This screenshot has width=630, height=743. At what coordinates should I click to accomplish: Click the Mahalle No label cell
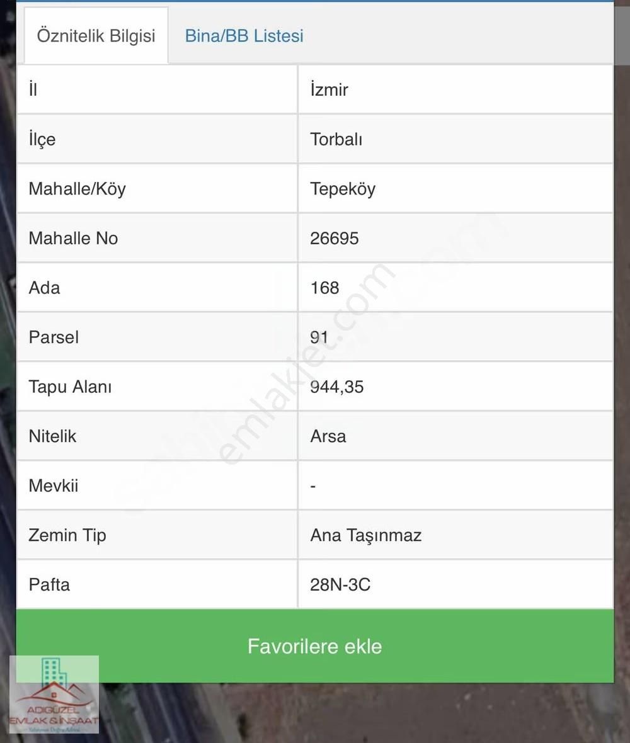pos(157,238)
